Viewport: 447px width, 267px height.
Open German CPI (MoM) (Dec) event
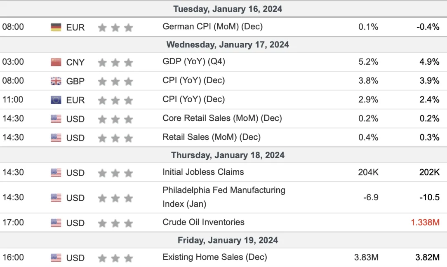click(212, 27)
